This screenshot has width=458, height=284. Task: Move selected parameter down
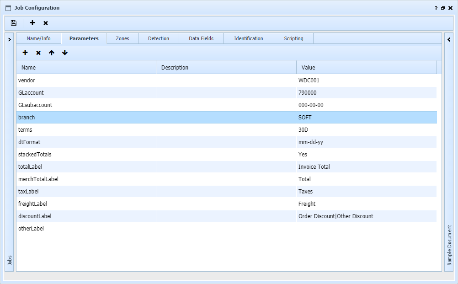tap(65, 53)
